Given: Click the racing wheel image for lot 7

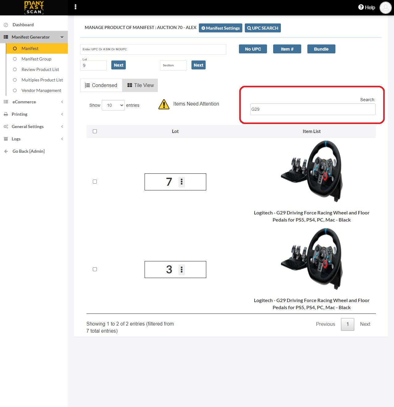Looking at the screenshot, I should click(312, 171).
